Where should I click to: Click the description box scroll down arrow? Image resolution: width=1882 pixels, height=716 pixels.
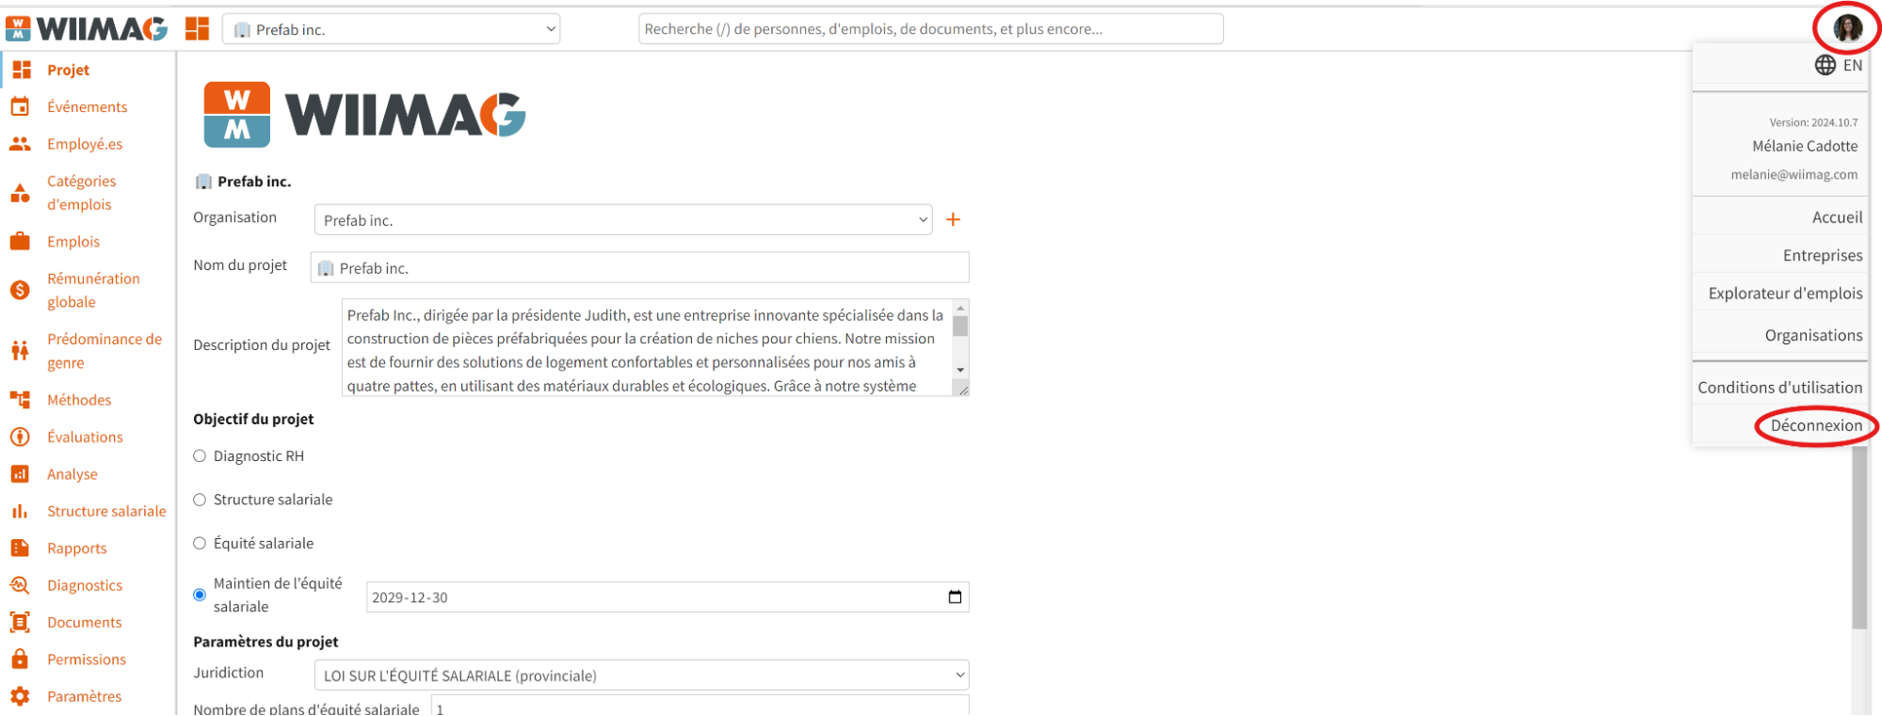tap(960, 371)
